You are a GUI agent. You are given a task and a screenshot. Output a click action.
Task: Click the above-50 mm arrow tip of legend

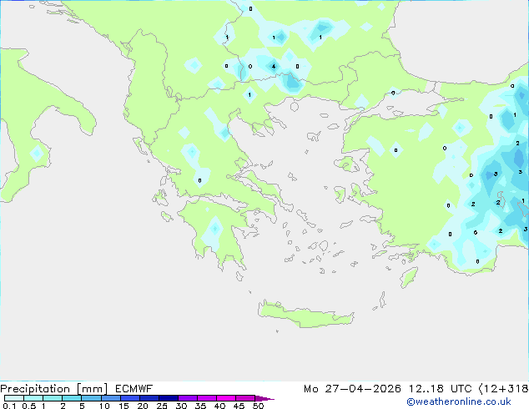point(264,398)
